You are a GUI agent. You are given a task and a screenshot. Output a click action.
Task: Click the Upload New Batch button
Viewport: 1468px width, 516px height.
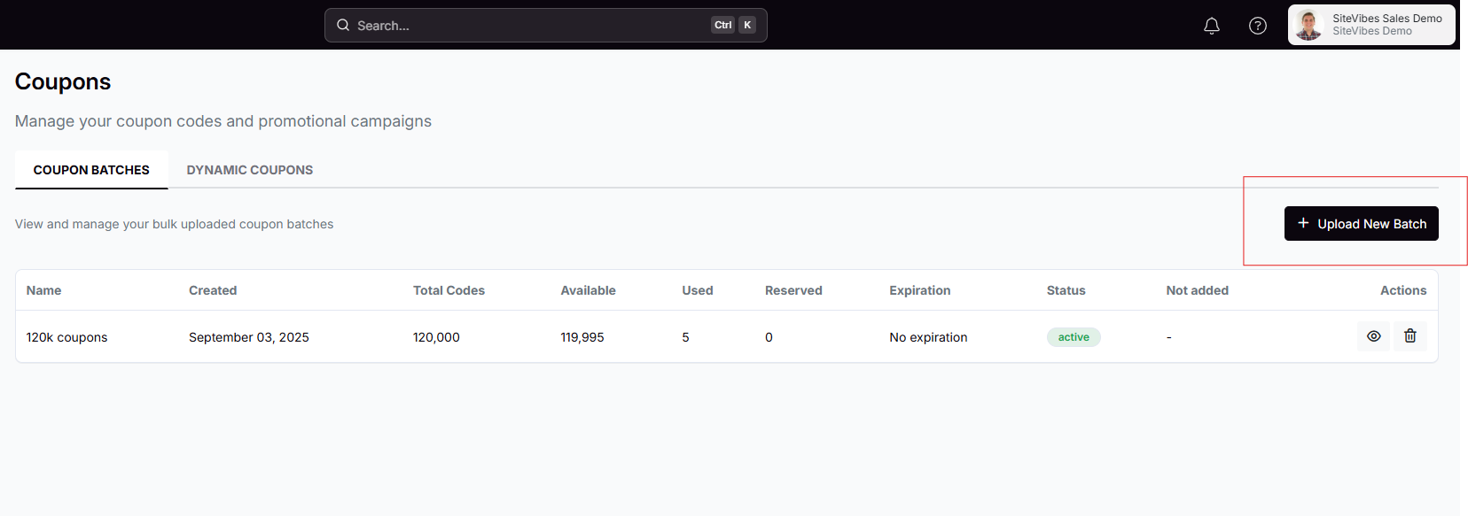click(x=1361, y=224)
